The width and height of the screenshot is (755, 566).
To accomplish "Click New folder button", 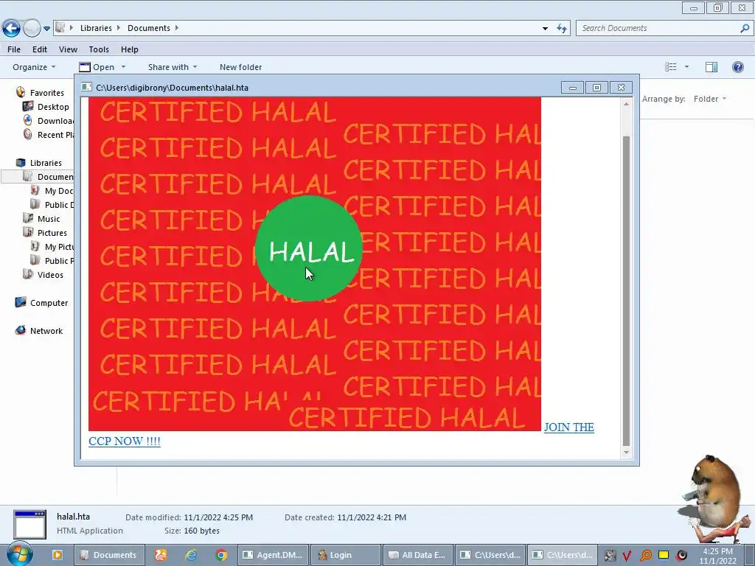I will 241,67.
